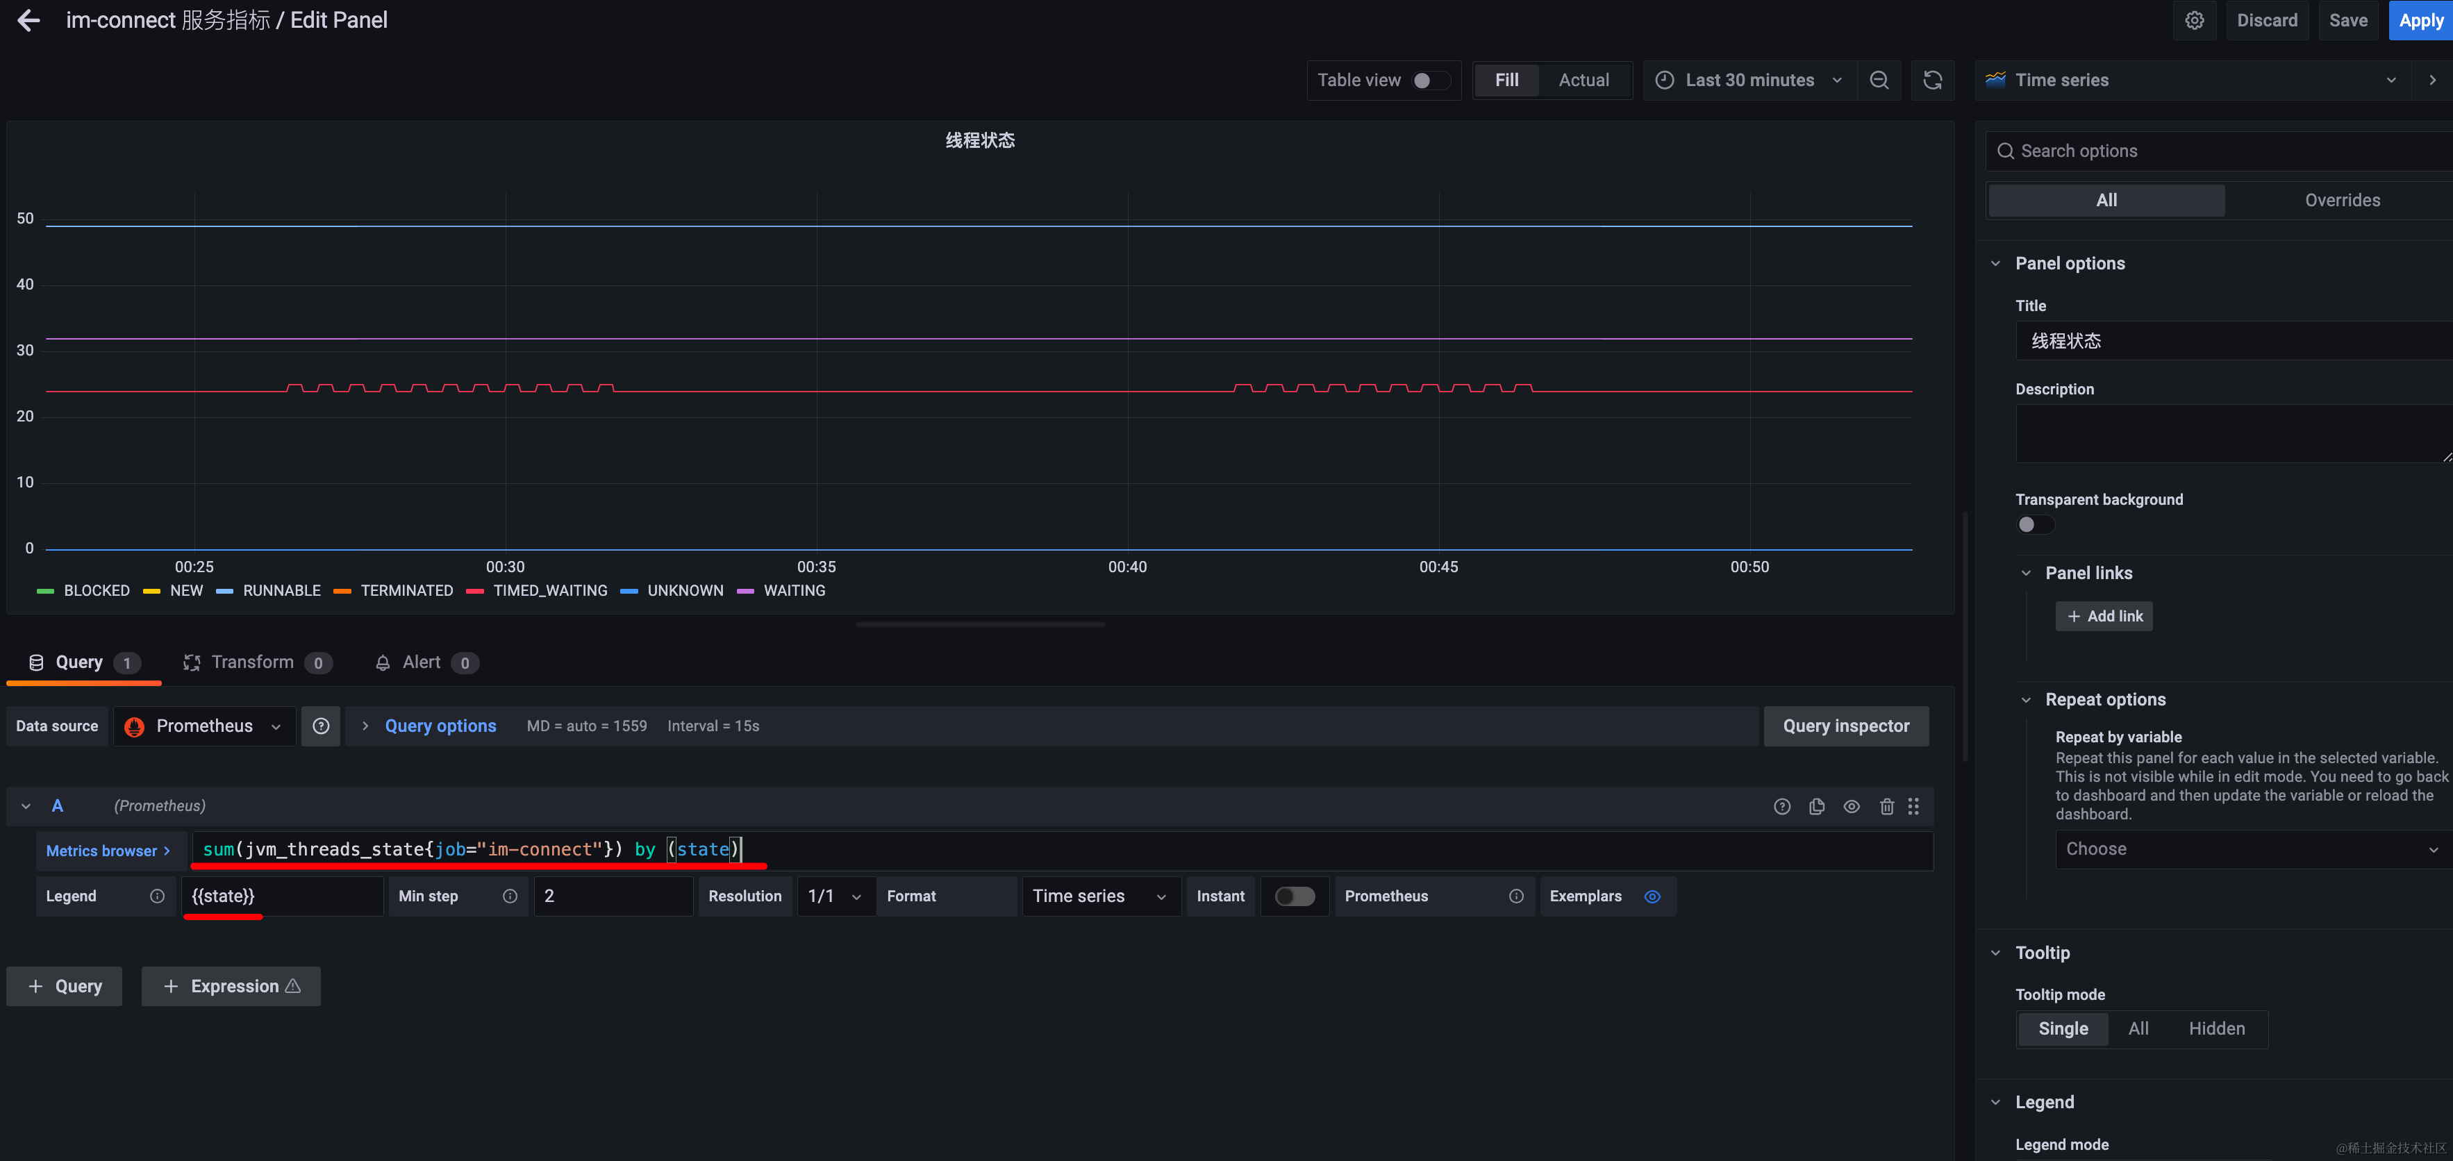Click the search options magnifier icon
This screenshot has height=1161, width=2453.
point(2006,151)
